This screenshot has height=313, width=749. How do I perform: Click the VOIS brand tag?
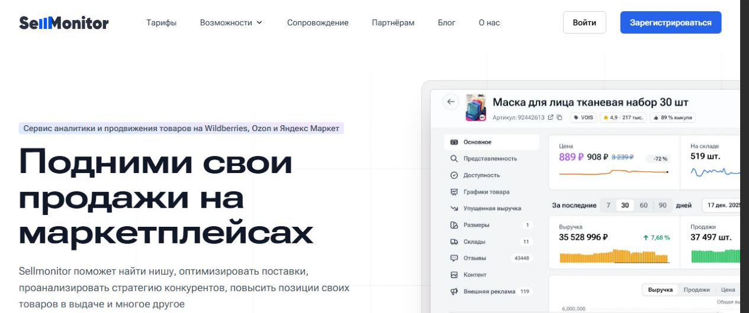(x=583, y=118)
